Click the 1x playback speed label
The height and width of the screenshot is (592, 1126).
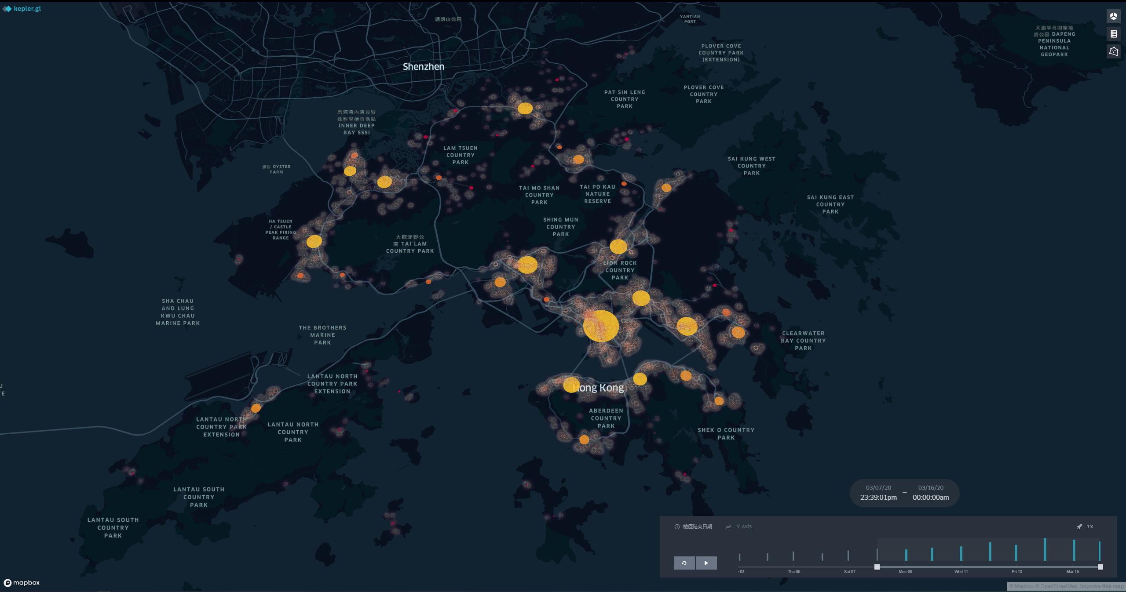pyautogui.click(x=1090, y=527)
